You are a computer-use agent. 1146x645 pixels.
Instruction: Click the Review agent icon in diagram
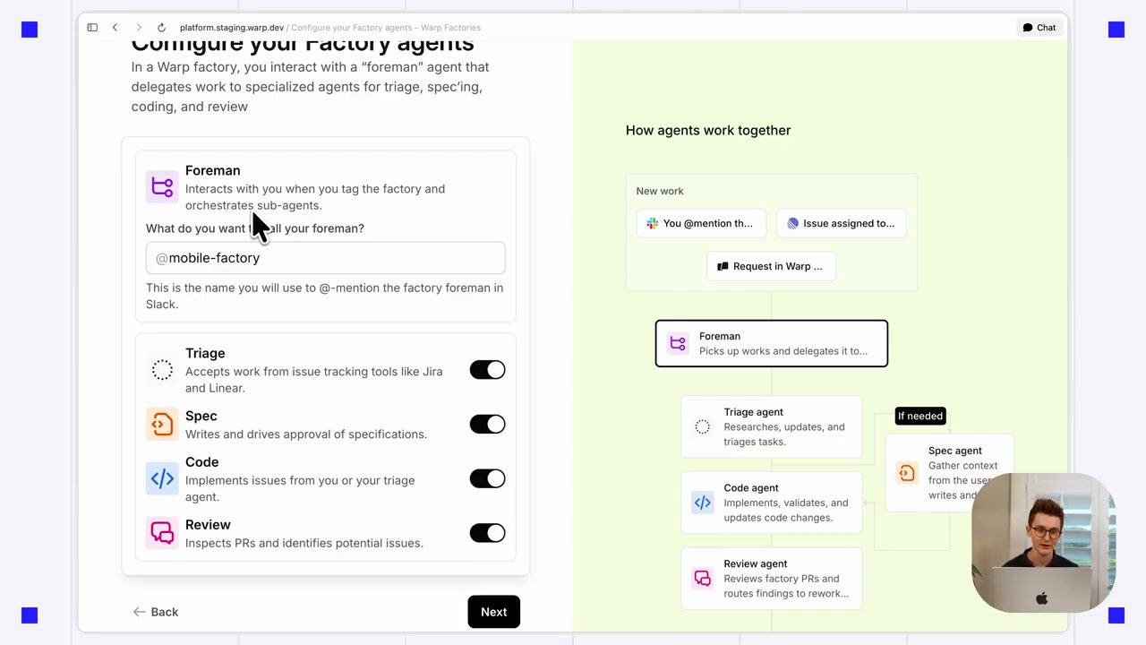click(703, 579)
